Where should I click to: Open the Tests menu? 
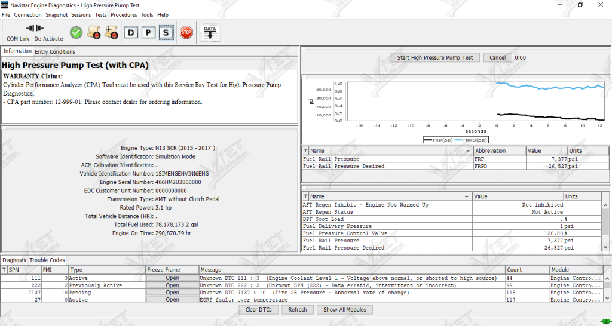(100, 15)
